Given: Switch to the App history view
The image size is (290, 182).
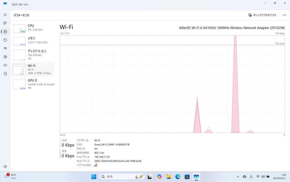Looking at the screenshot, I should [5, 40].
